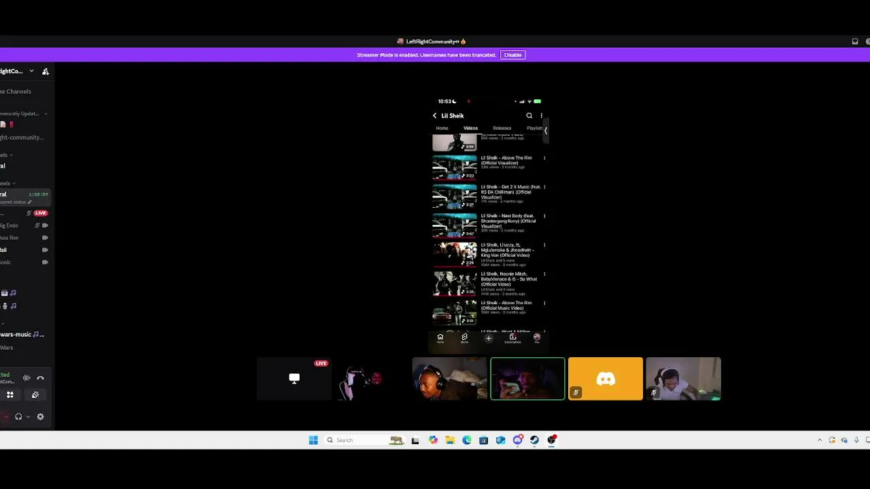
Task: Open options for Above The Rim Music Video
Action: (544, 304)
